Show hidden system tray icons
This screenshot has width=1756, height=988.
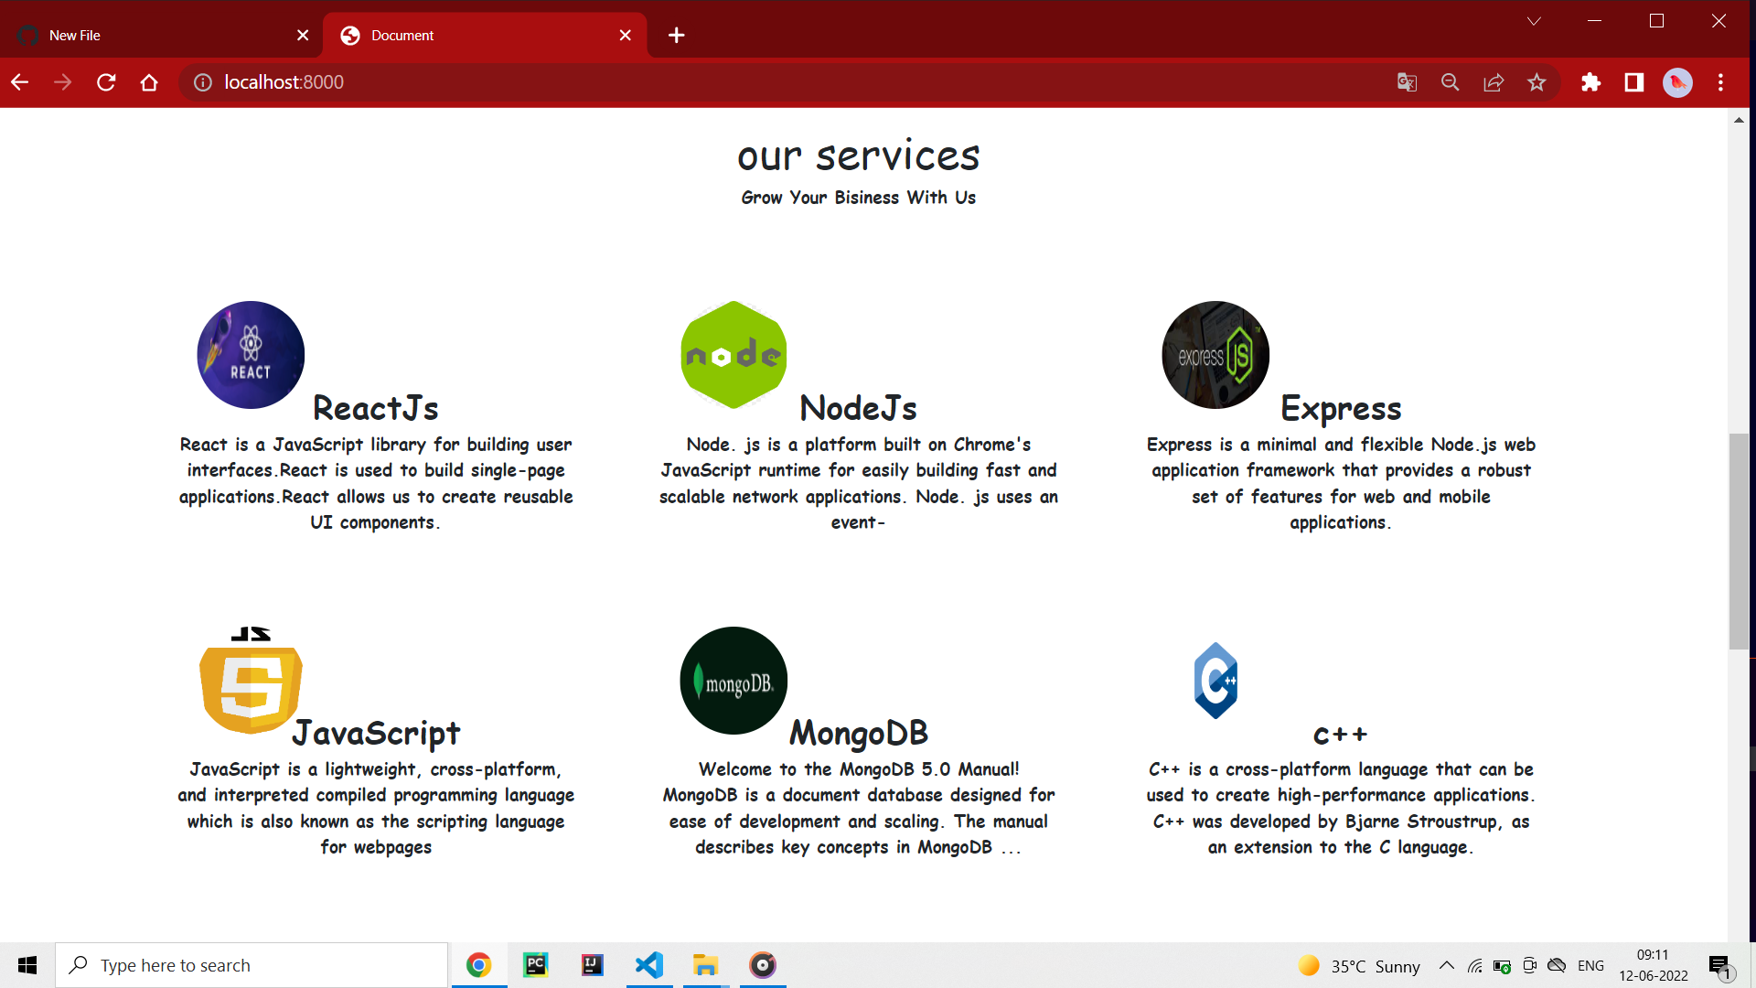(x=1447, y=965)
